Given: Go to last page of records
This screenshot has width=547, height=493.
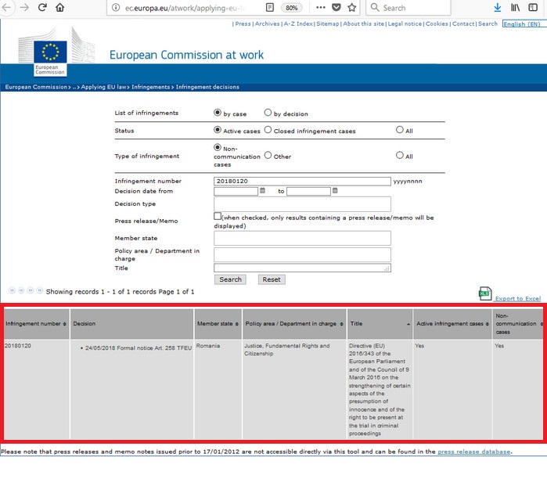Looking at the screenshot, I should click(40, 290).
